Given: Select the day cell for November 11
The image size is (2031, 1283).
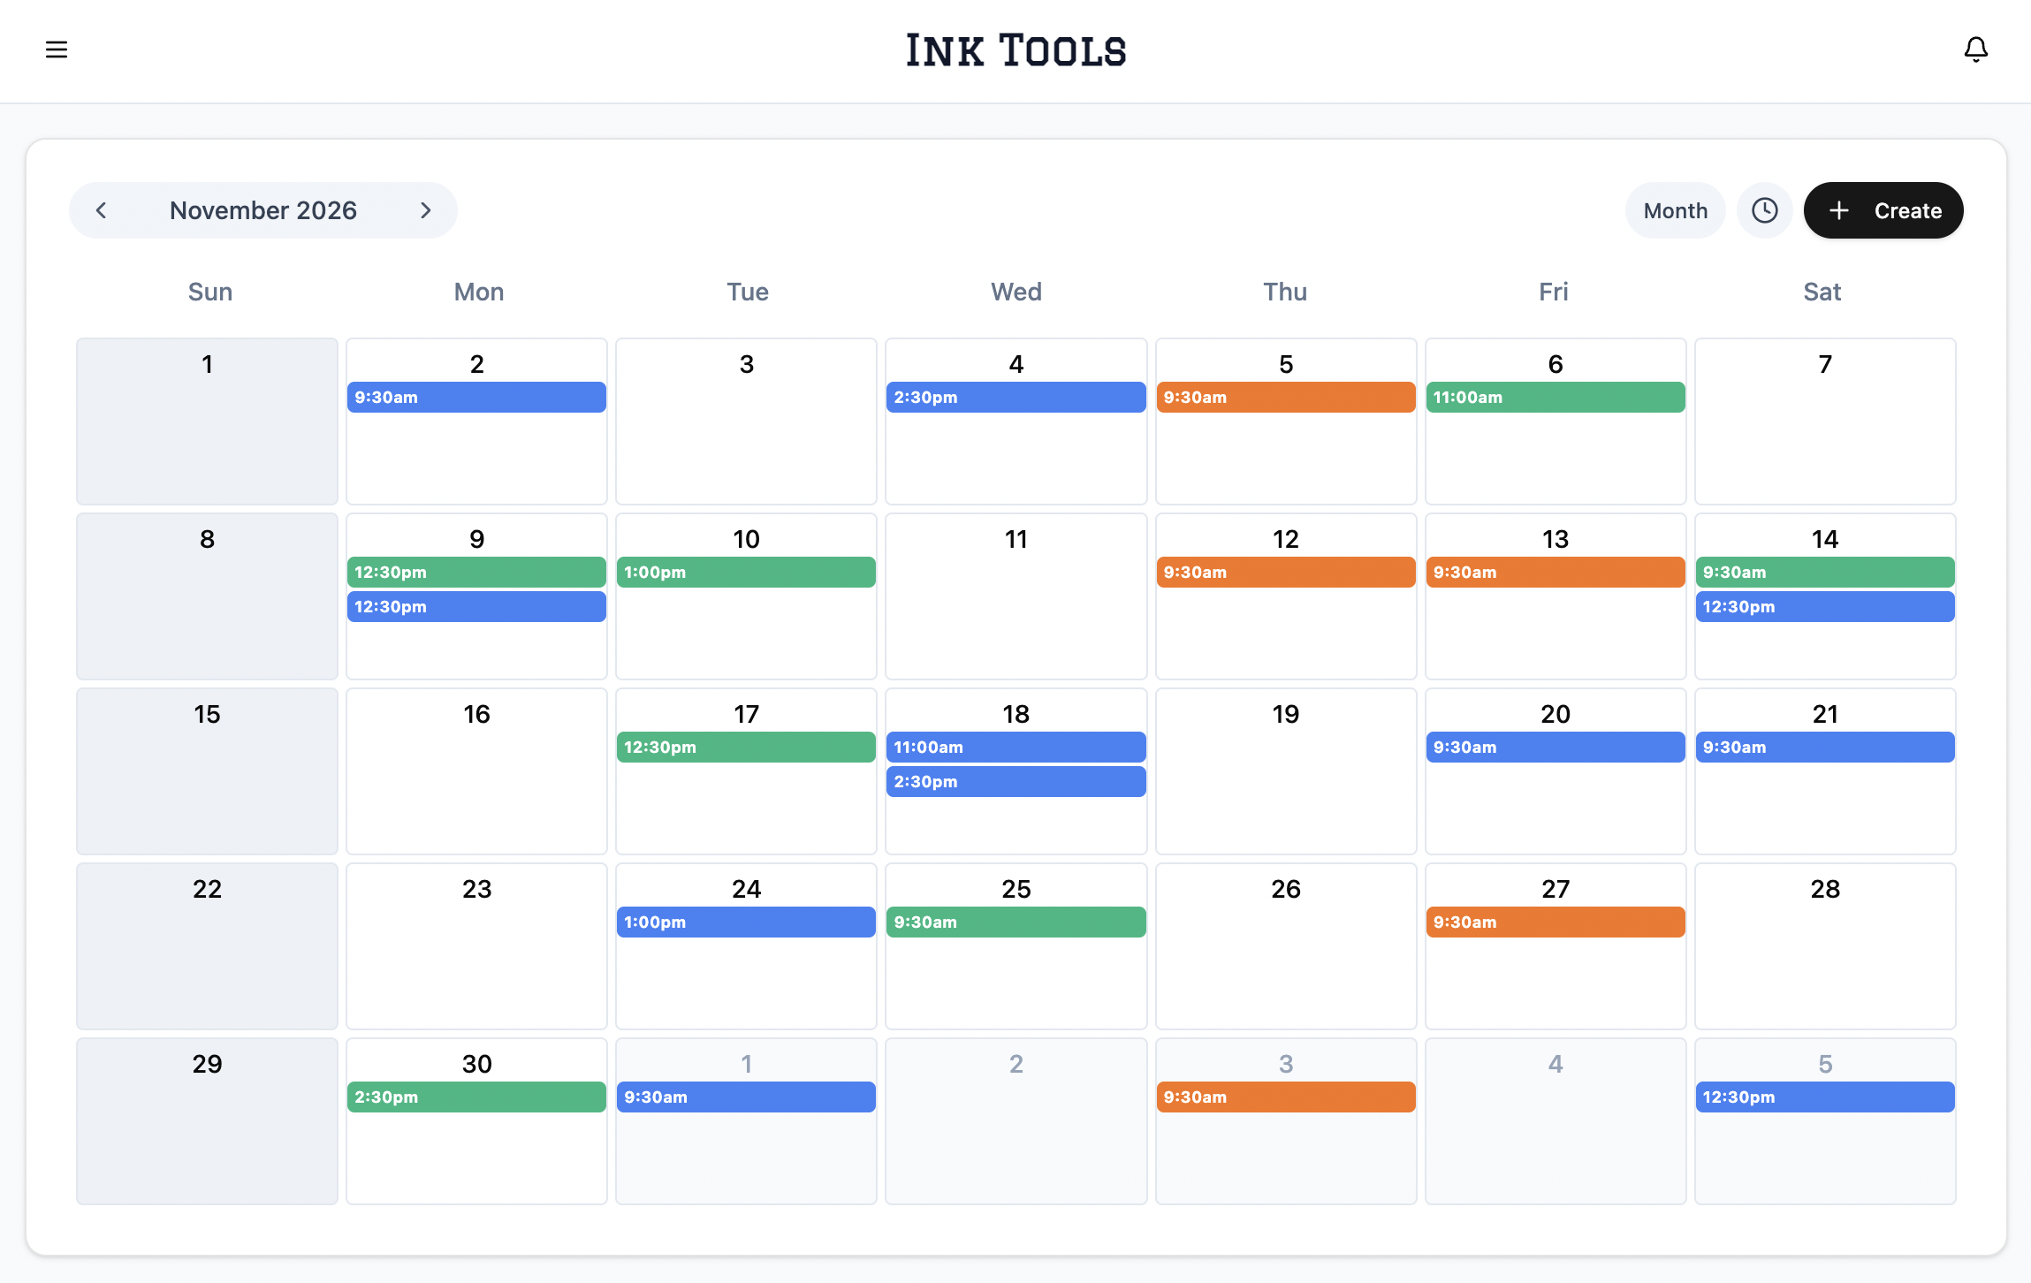Looking at the screenshot, I should click(1015, 596).
